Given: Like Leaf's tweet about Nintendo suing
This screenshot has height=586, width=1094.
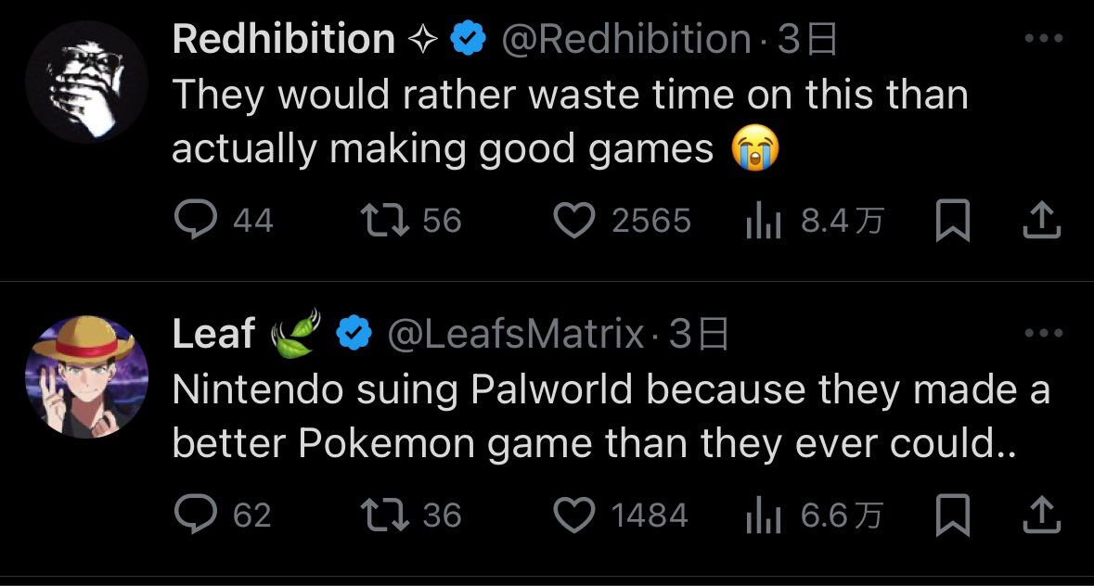Looking at the screenshot, I should click(x=573, y=516).
